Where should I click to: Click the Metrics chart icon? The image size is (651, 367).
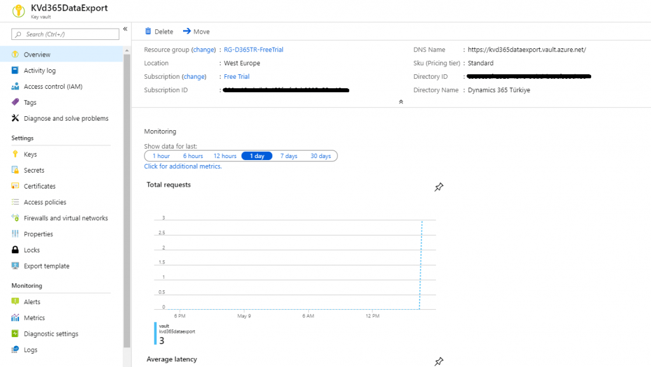click(x=15, y=317)
